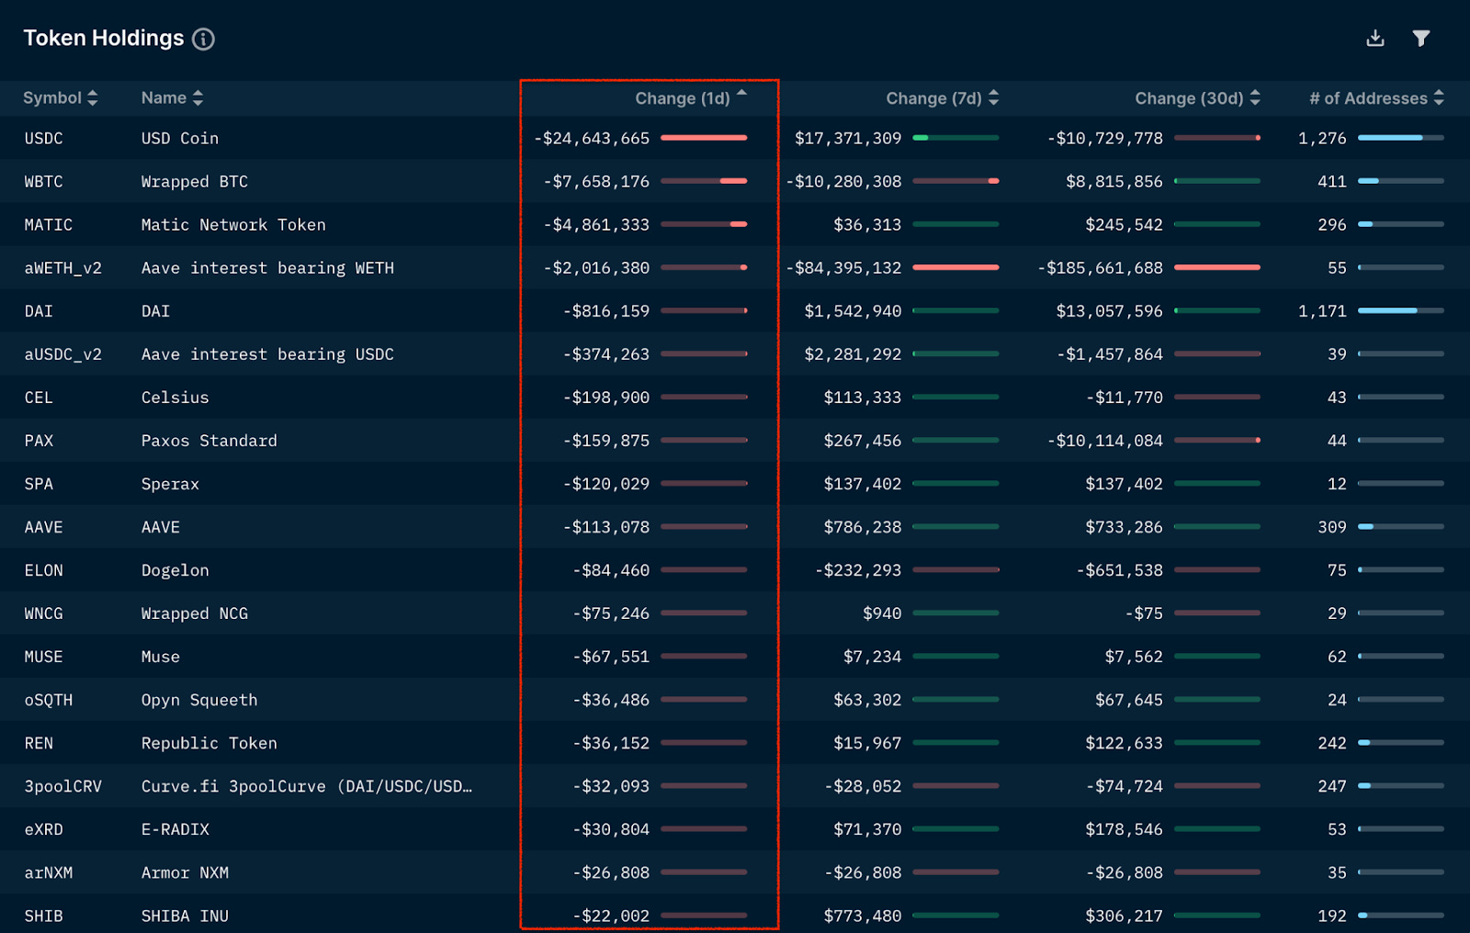Click the Token Holdings title

click(x=104, y=39)
